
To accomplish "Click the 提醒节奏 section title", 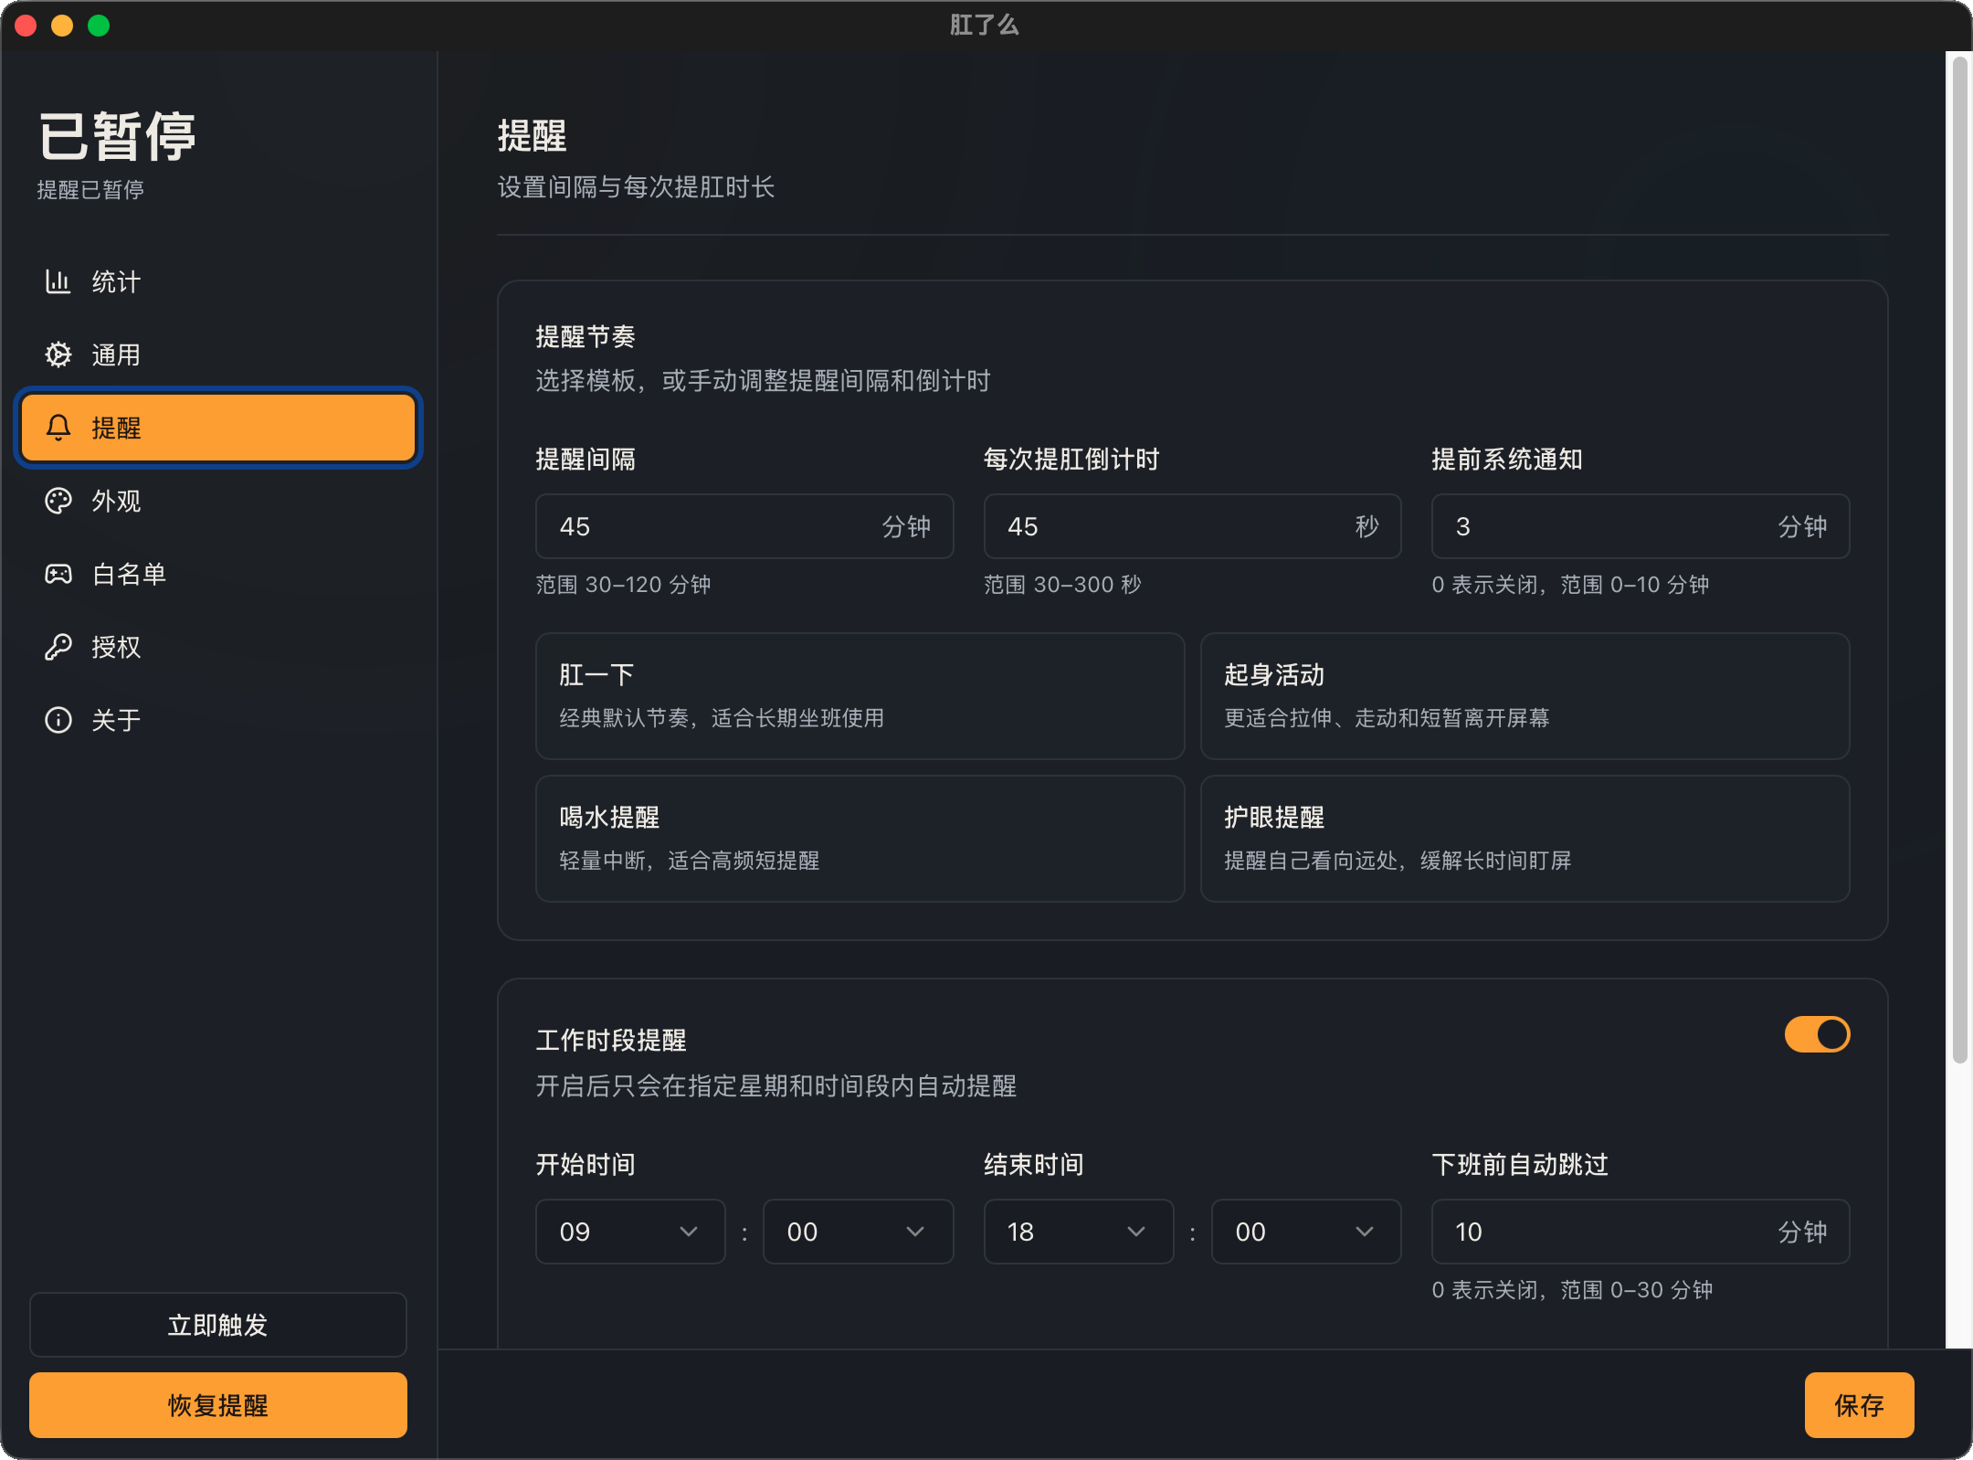I will (x=586, y=336).
